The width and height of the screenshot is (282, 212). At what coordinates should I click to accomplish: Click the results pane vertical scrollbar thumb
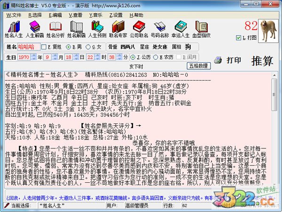[x=274, y=95]
